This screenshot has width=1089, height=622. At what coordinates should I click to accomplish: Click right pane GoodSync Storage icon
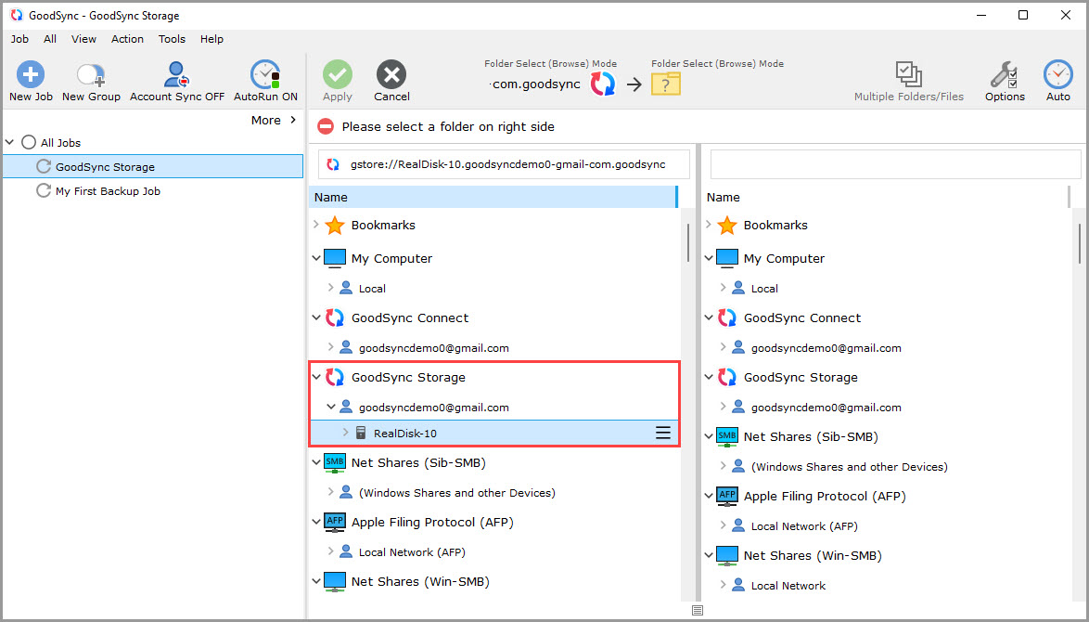tap(727, 377)
